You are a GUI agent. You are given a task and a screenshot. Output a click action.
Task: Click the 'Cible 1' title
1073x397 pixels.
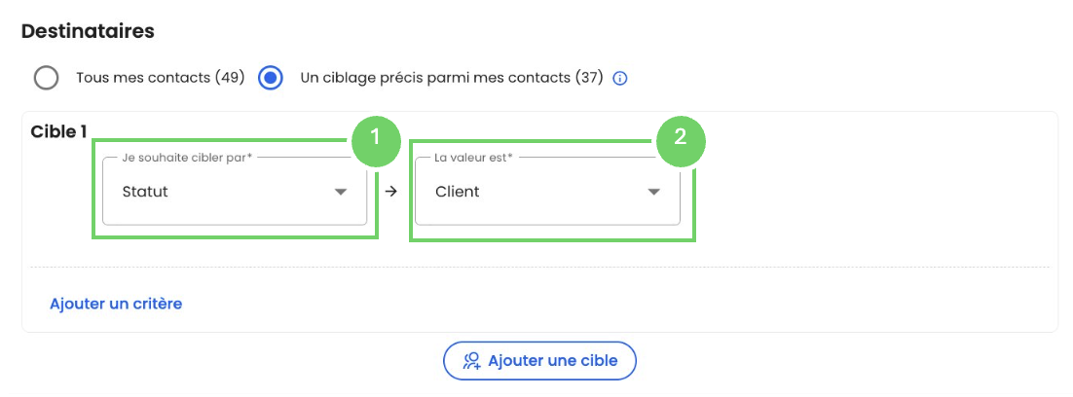[x=59, y=131]
